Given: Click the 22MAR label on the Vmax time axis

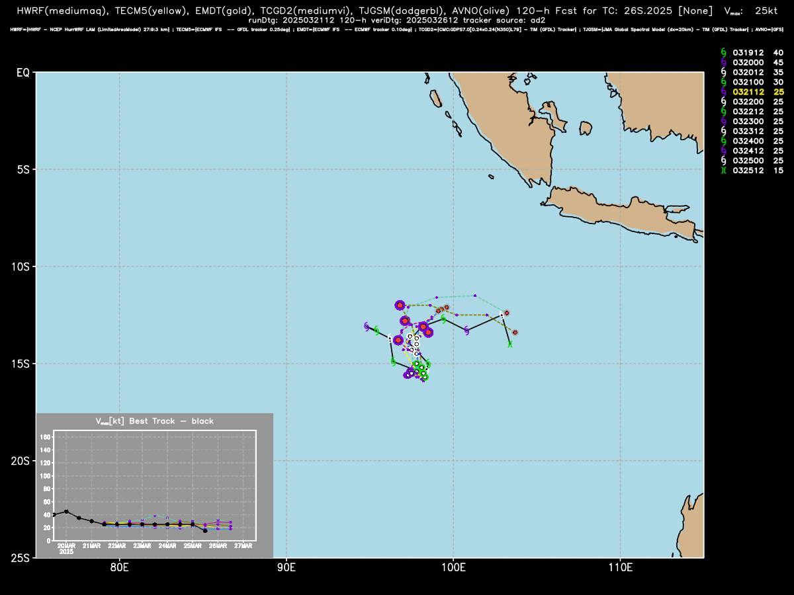Looking at the screenshot, I should point(117,546).
